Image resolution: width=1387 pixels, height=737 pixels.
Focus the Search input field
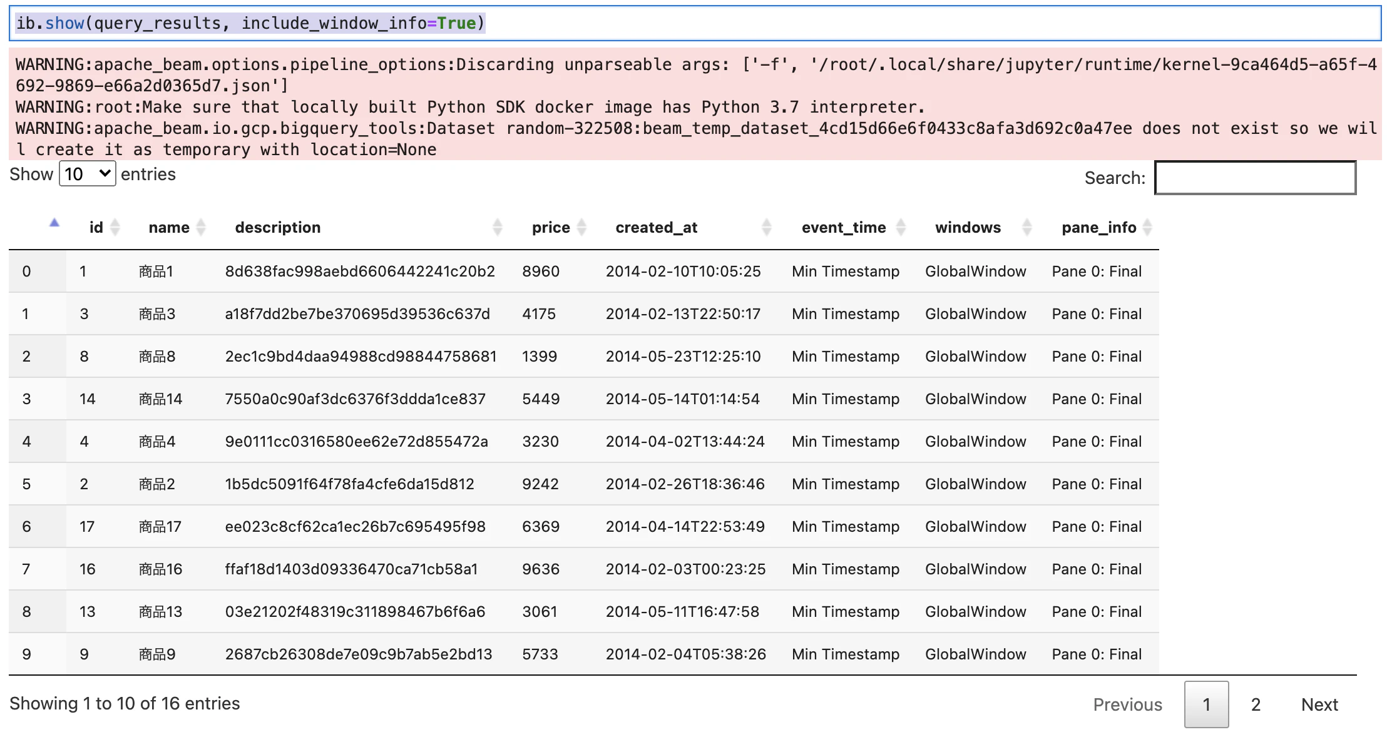tap(1255, 178)
